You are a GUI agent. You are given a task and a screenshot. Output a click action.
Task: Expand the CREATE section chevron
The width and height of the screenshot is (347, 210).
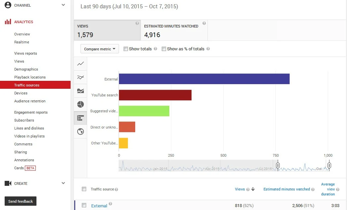tap(63, 183)
